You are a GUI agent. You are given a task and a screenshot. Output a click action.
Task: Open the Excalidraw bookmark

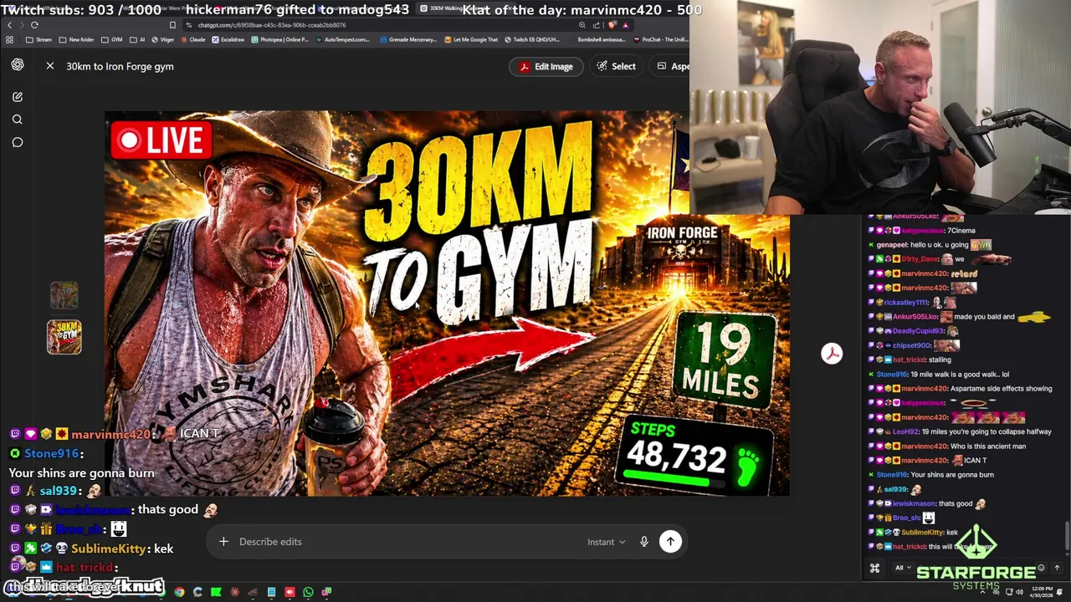pyautogui.click(x=228, y=39)
